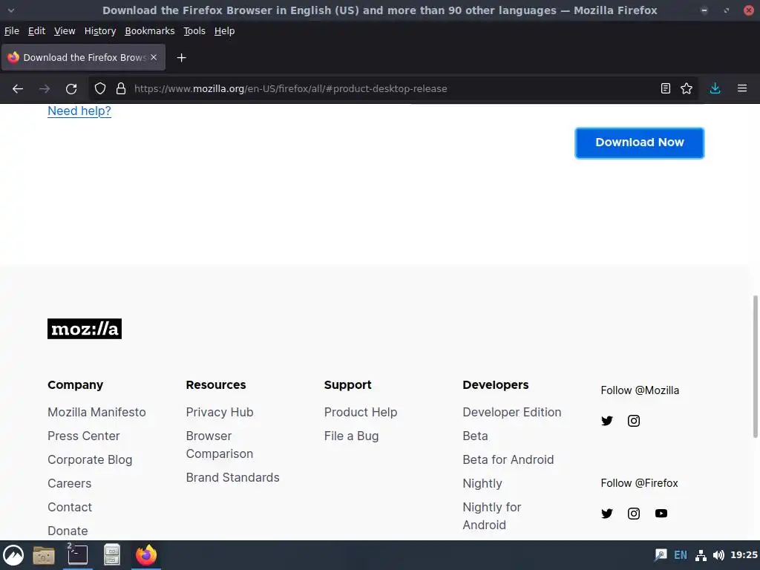Select the Download the Firefox Browser tab

83,57
